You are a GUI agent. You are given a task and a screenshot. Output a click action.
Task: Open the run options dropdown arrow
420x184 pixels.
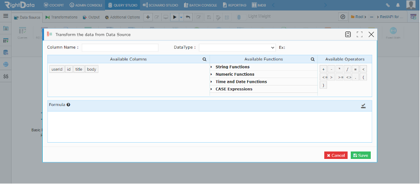click(181, 17)
